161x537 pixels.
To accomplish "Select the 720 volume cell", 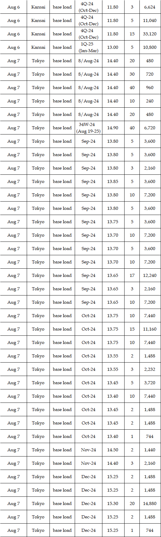I will click(x=150, y=74).
